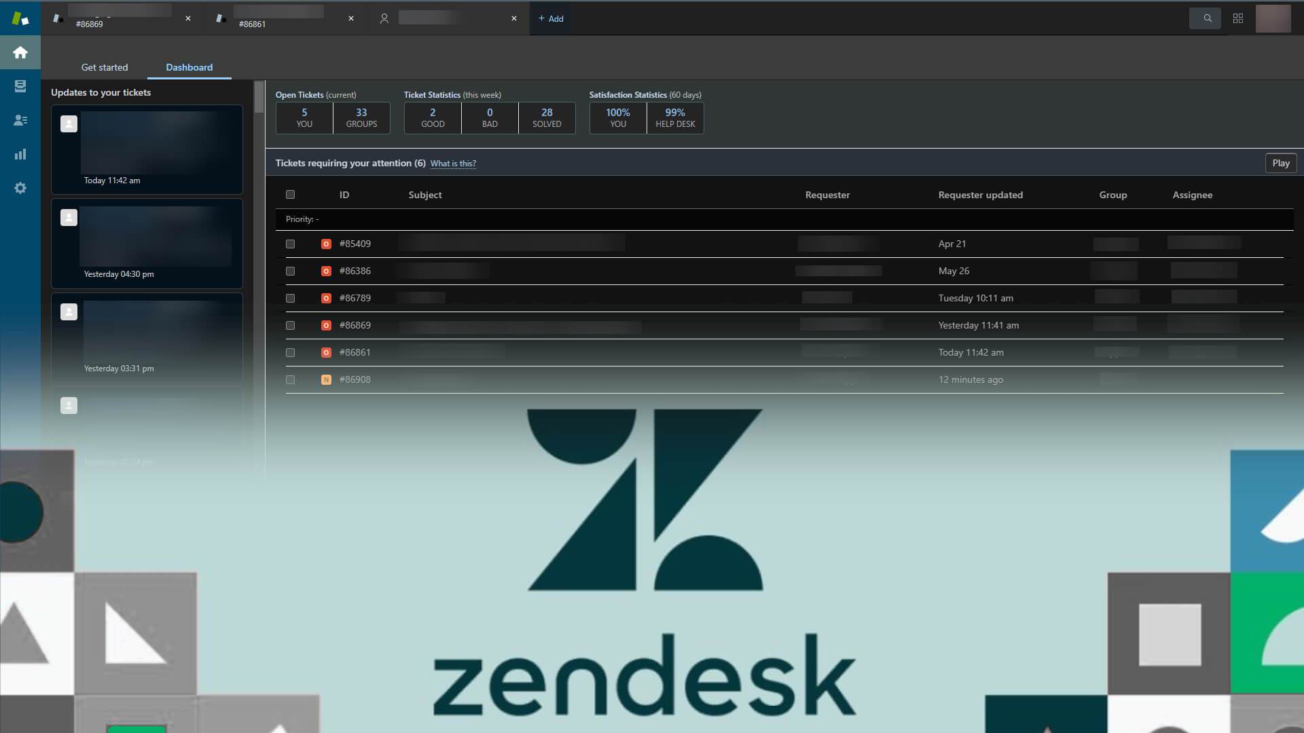
Task: Click the 100% YOU satisfaction stat
Action: click(x=618, y=118)
